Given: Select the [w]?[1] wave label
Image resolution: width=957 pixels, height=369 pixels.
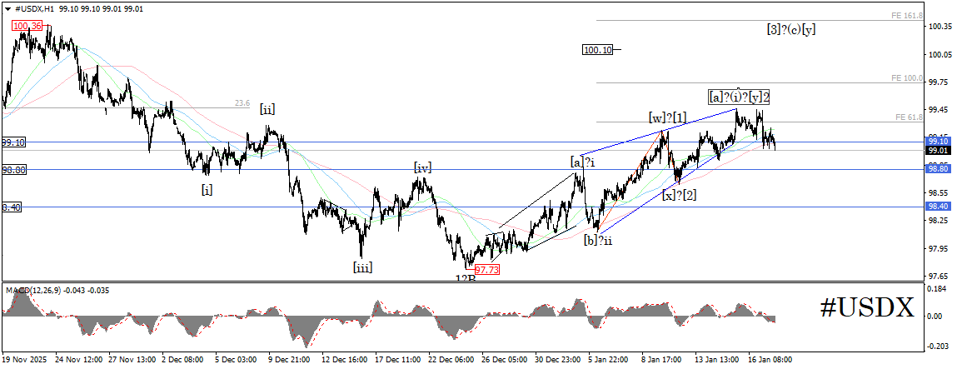Looking at the screenshot, I should (667, 117).
